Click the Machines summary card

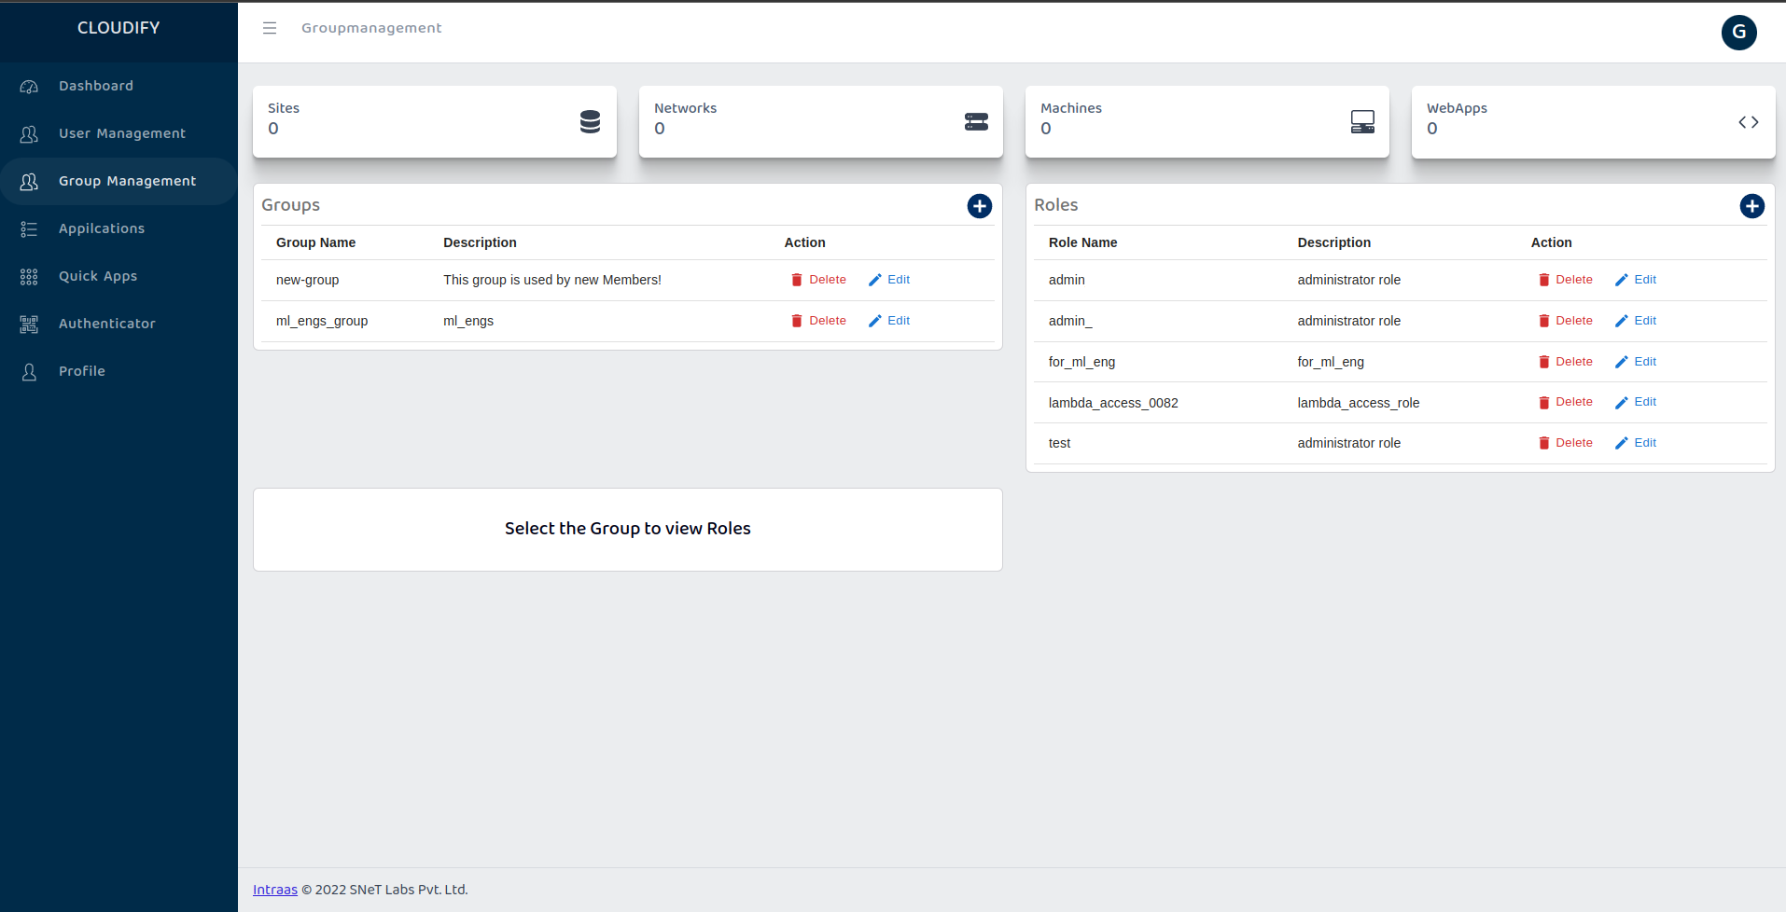[1207, 121]
